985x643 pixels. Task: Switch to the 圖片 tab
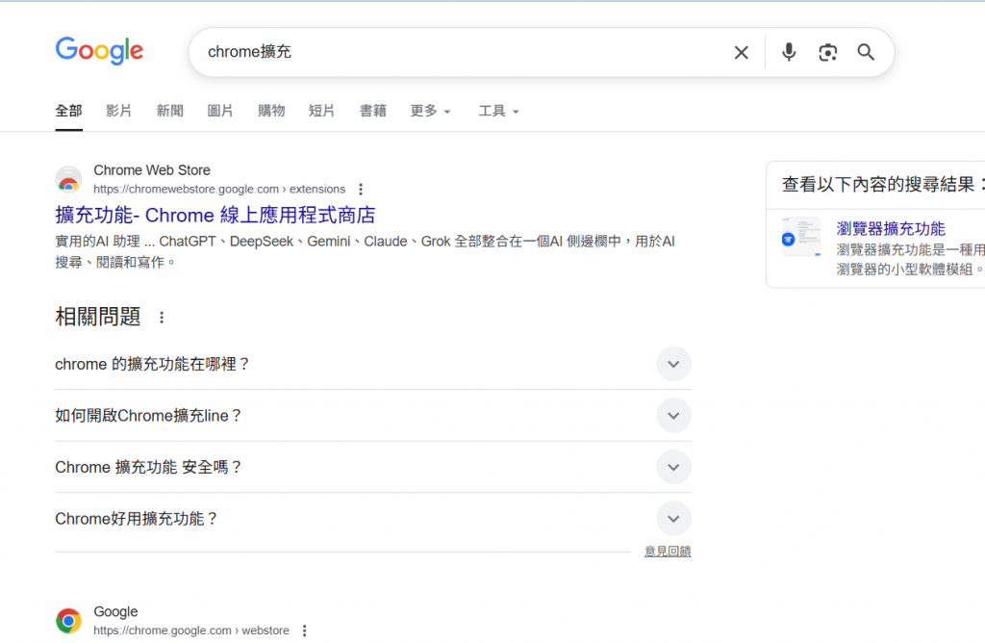coord(220,112)
